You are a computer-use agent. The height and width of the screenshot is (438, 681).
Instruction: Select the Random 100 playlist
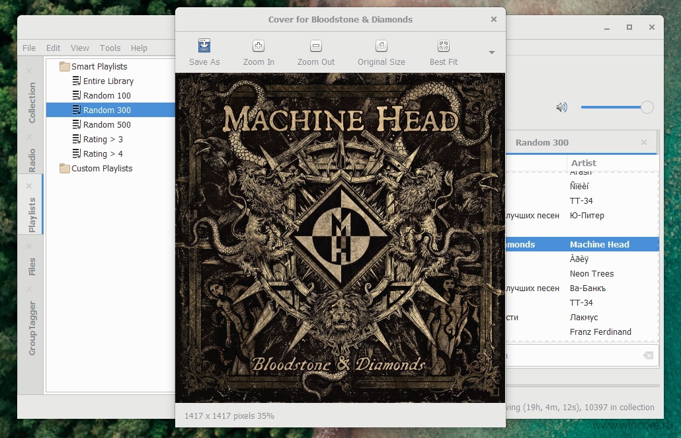click(107, 95)
